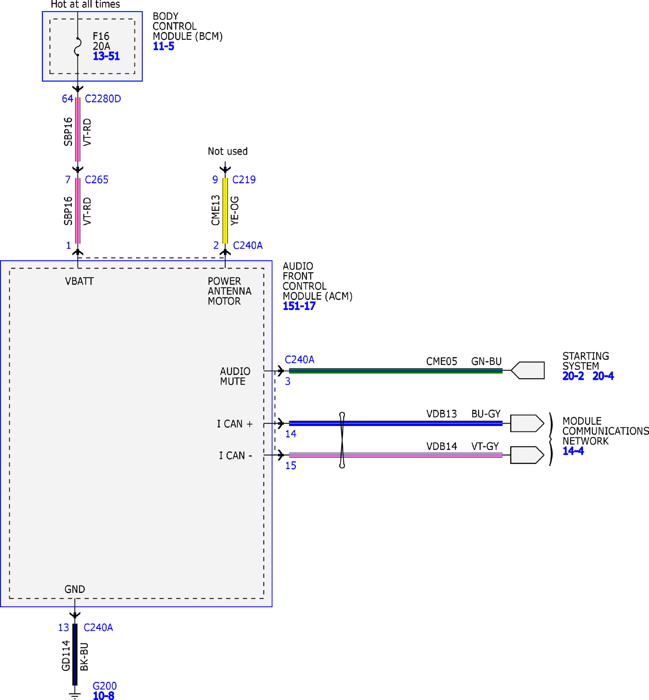Click pin number 3 at AUDIO MUTE

288,381
